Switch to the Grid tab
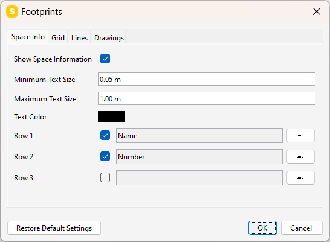Screen dimensions: 330x242 pyautogui.click(x=58, y=38)
